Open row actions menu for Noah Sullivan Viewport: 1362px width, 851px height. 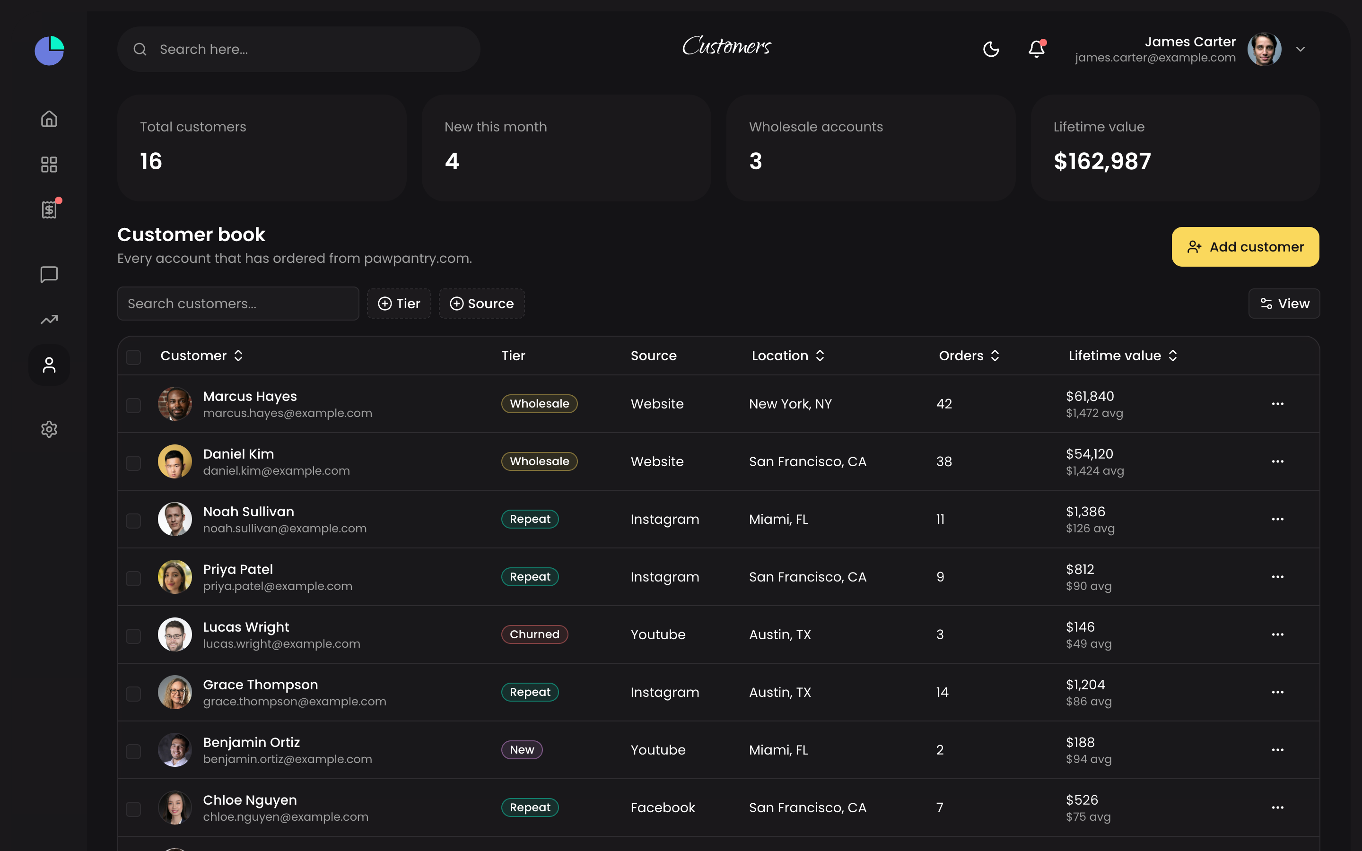[1277, 519]
